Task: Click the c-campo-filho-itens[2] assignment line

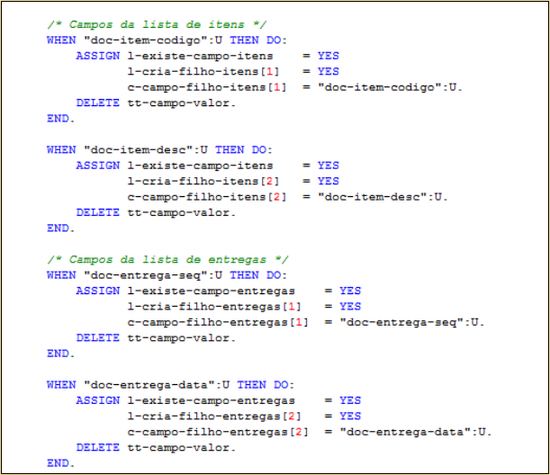Action: click(x=288, y=197)
